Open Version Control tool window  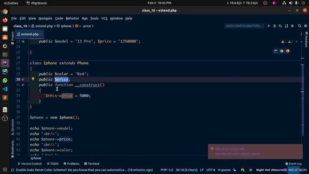[x=30, y=164]
